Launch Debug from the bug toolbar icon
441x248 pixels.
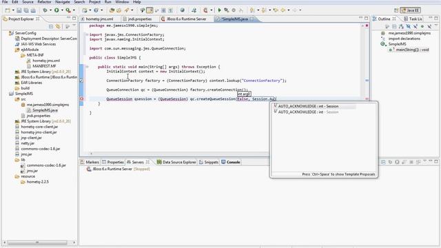[45, 10]
